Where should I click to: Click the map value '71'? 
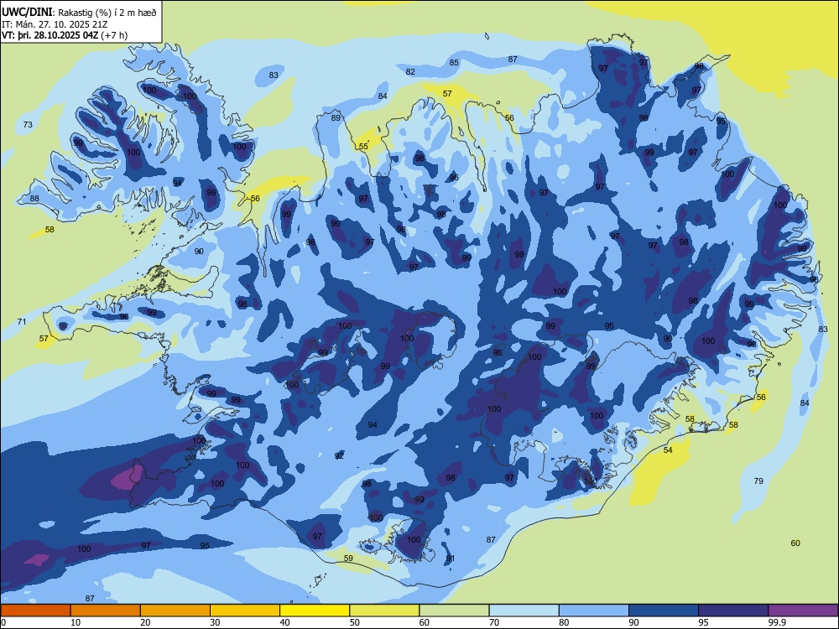22,321
